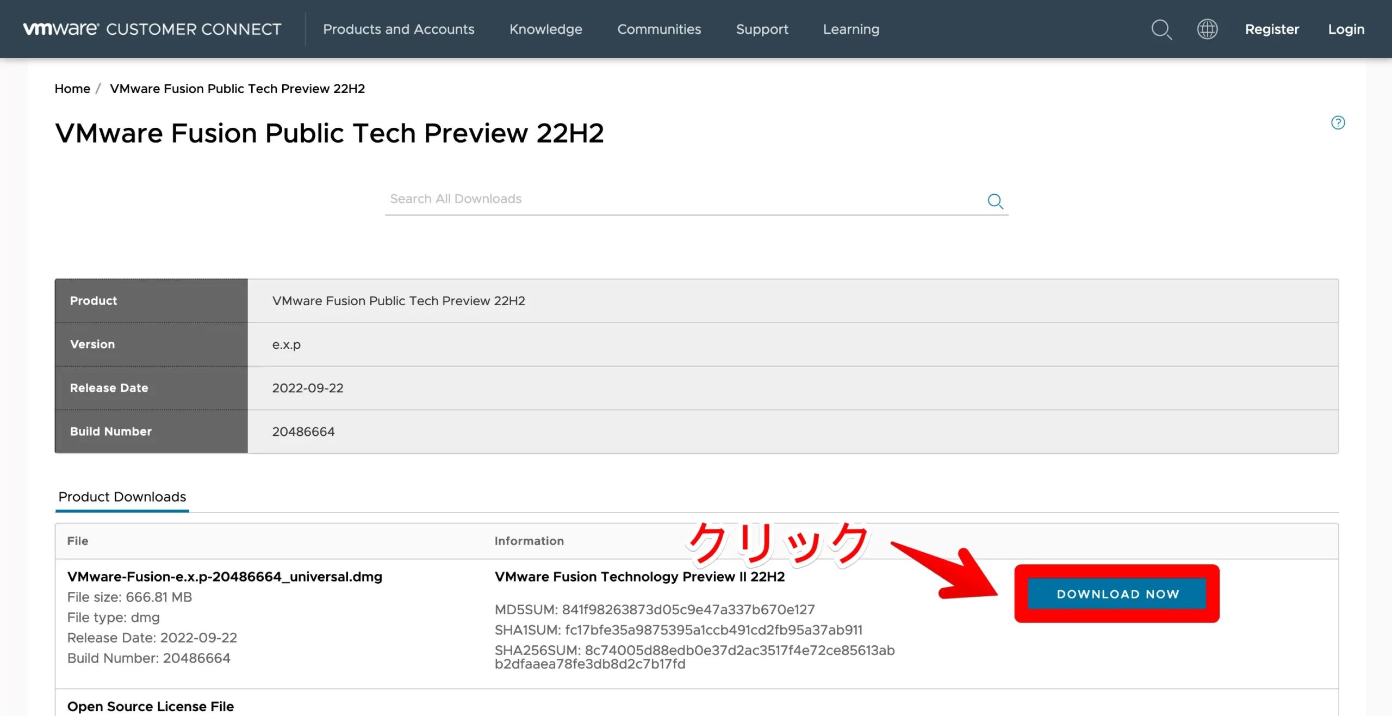Click the VMware Customer Connect logo
Viewport: 1392px width, 716px height.
click(152, 29)
